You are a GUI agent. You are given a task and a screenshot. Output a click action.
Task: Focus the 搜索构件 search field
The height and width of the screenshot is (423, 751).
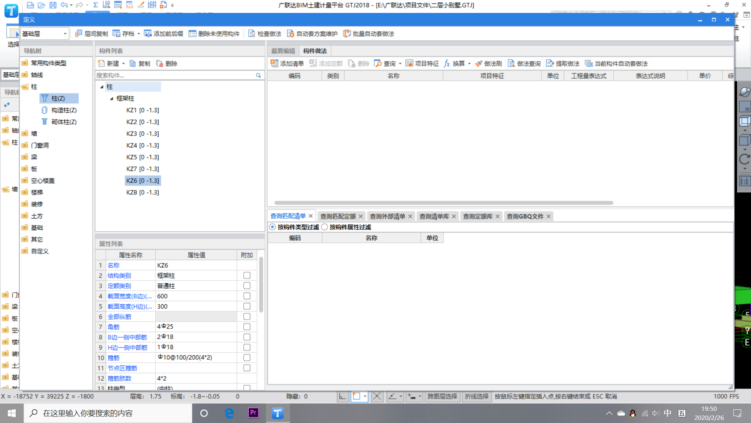(x=175, y=75)
